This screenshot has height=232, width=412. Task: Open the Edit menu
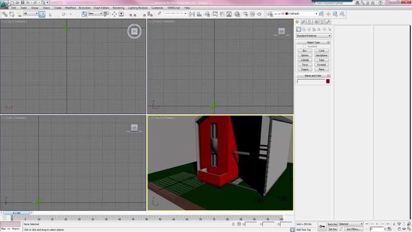coord(14,8)
